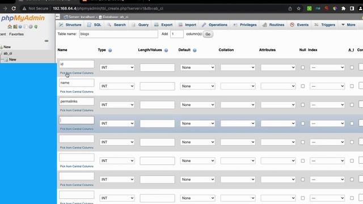Open browser profile avatar icon
This screenshot has width=363, height=204.
tap(361, 8)
